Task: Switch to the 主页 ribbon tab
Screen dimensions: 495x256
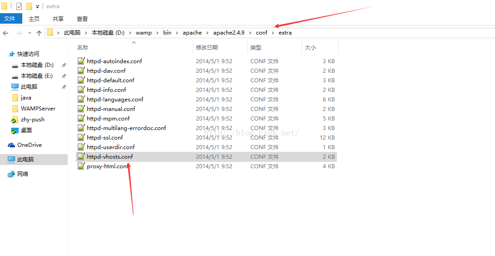Action: (34, 19)
